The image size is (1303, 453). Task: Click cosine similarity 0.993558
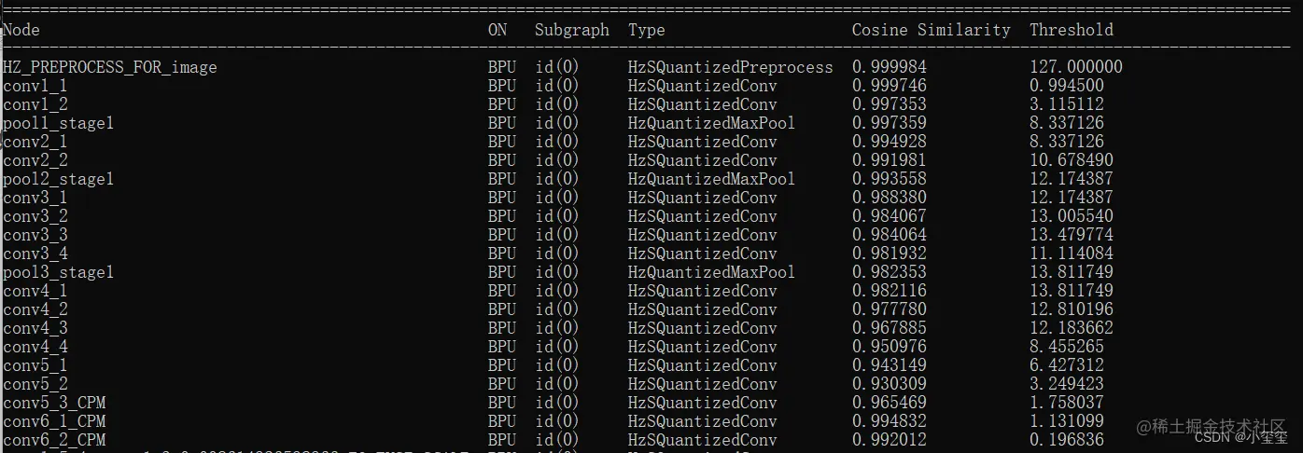click(x=890, y=179)
